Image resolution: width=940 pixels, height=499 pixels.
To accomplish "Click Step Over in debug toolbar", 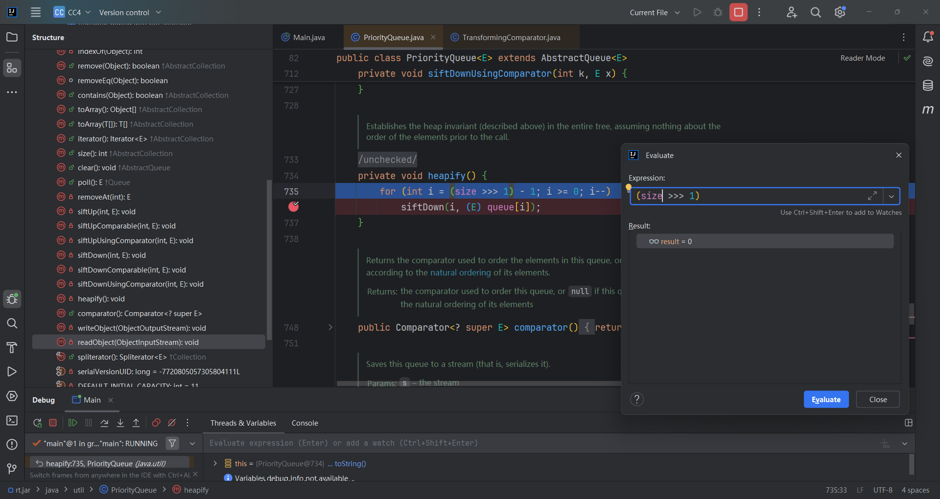I will tap(104, 423).
